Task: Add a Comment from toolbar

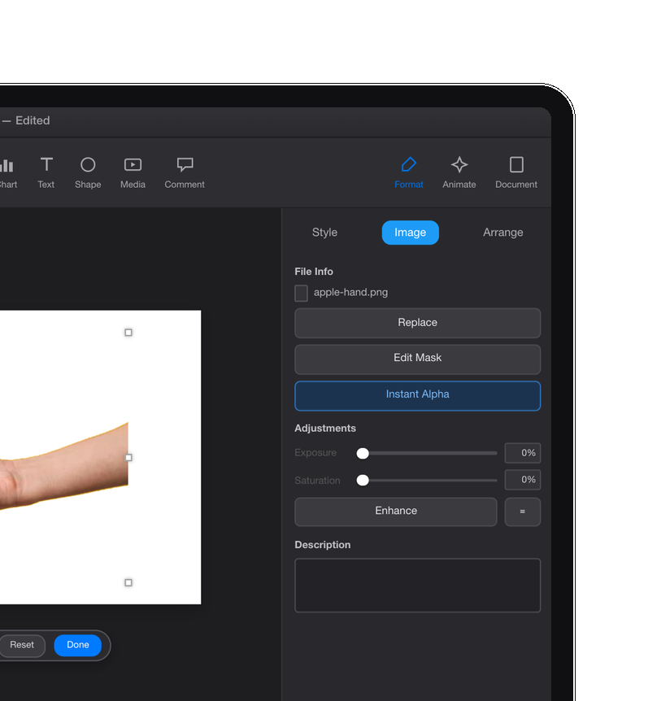Action: click(x=185, y=172)
